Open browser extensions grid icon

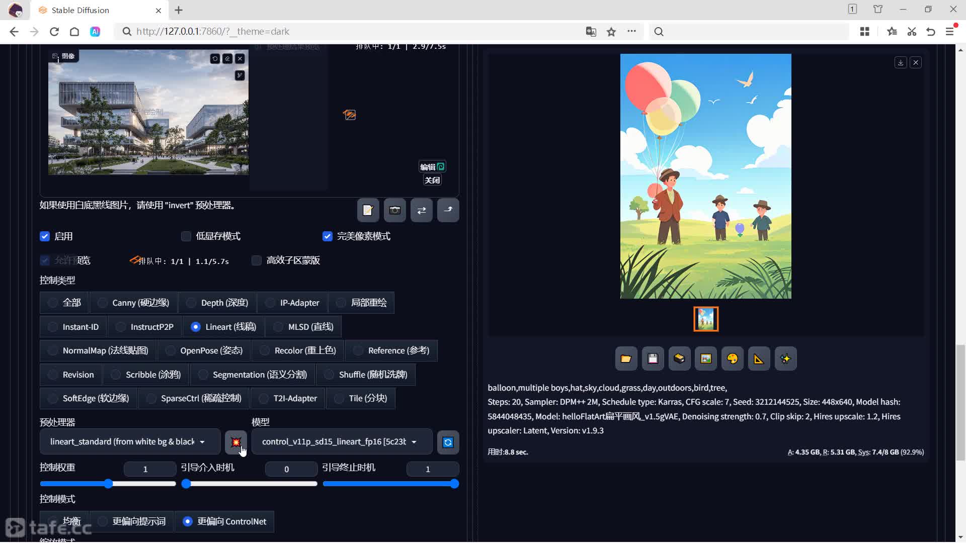tap(865, 32)
